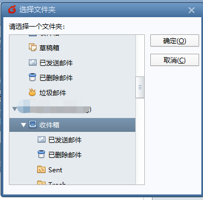The height and width of the screenshot is (200, 203).
Task: Select the 草稿箱 folder label
Action: coord(49,48)
